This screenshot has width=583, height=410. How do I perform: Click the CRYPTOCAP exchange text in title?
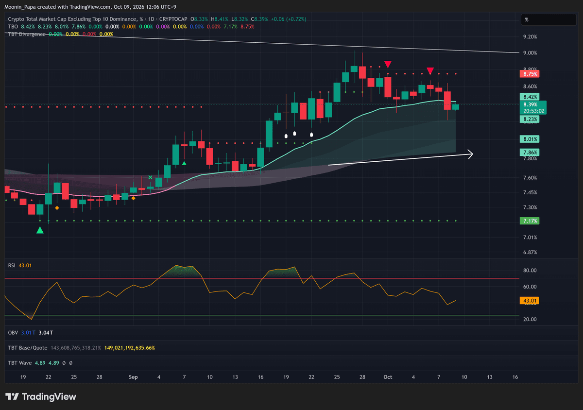[x=173, y=18]
